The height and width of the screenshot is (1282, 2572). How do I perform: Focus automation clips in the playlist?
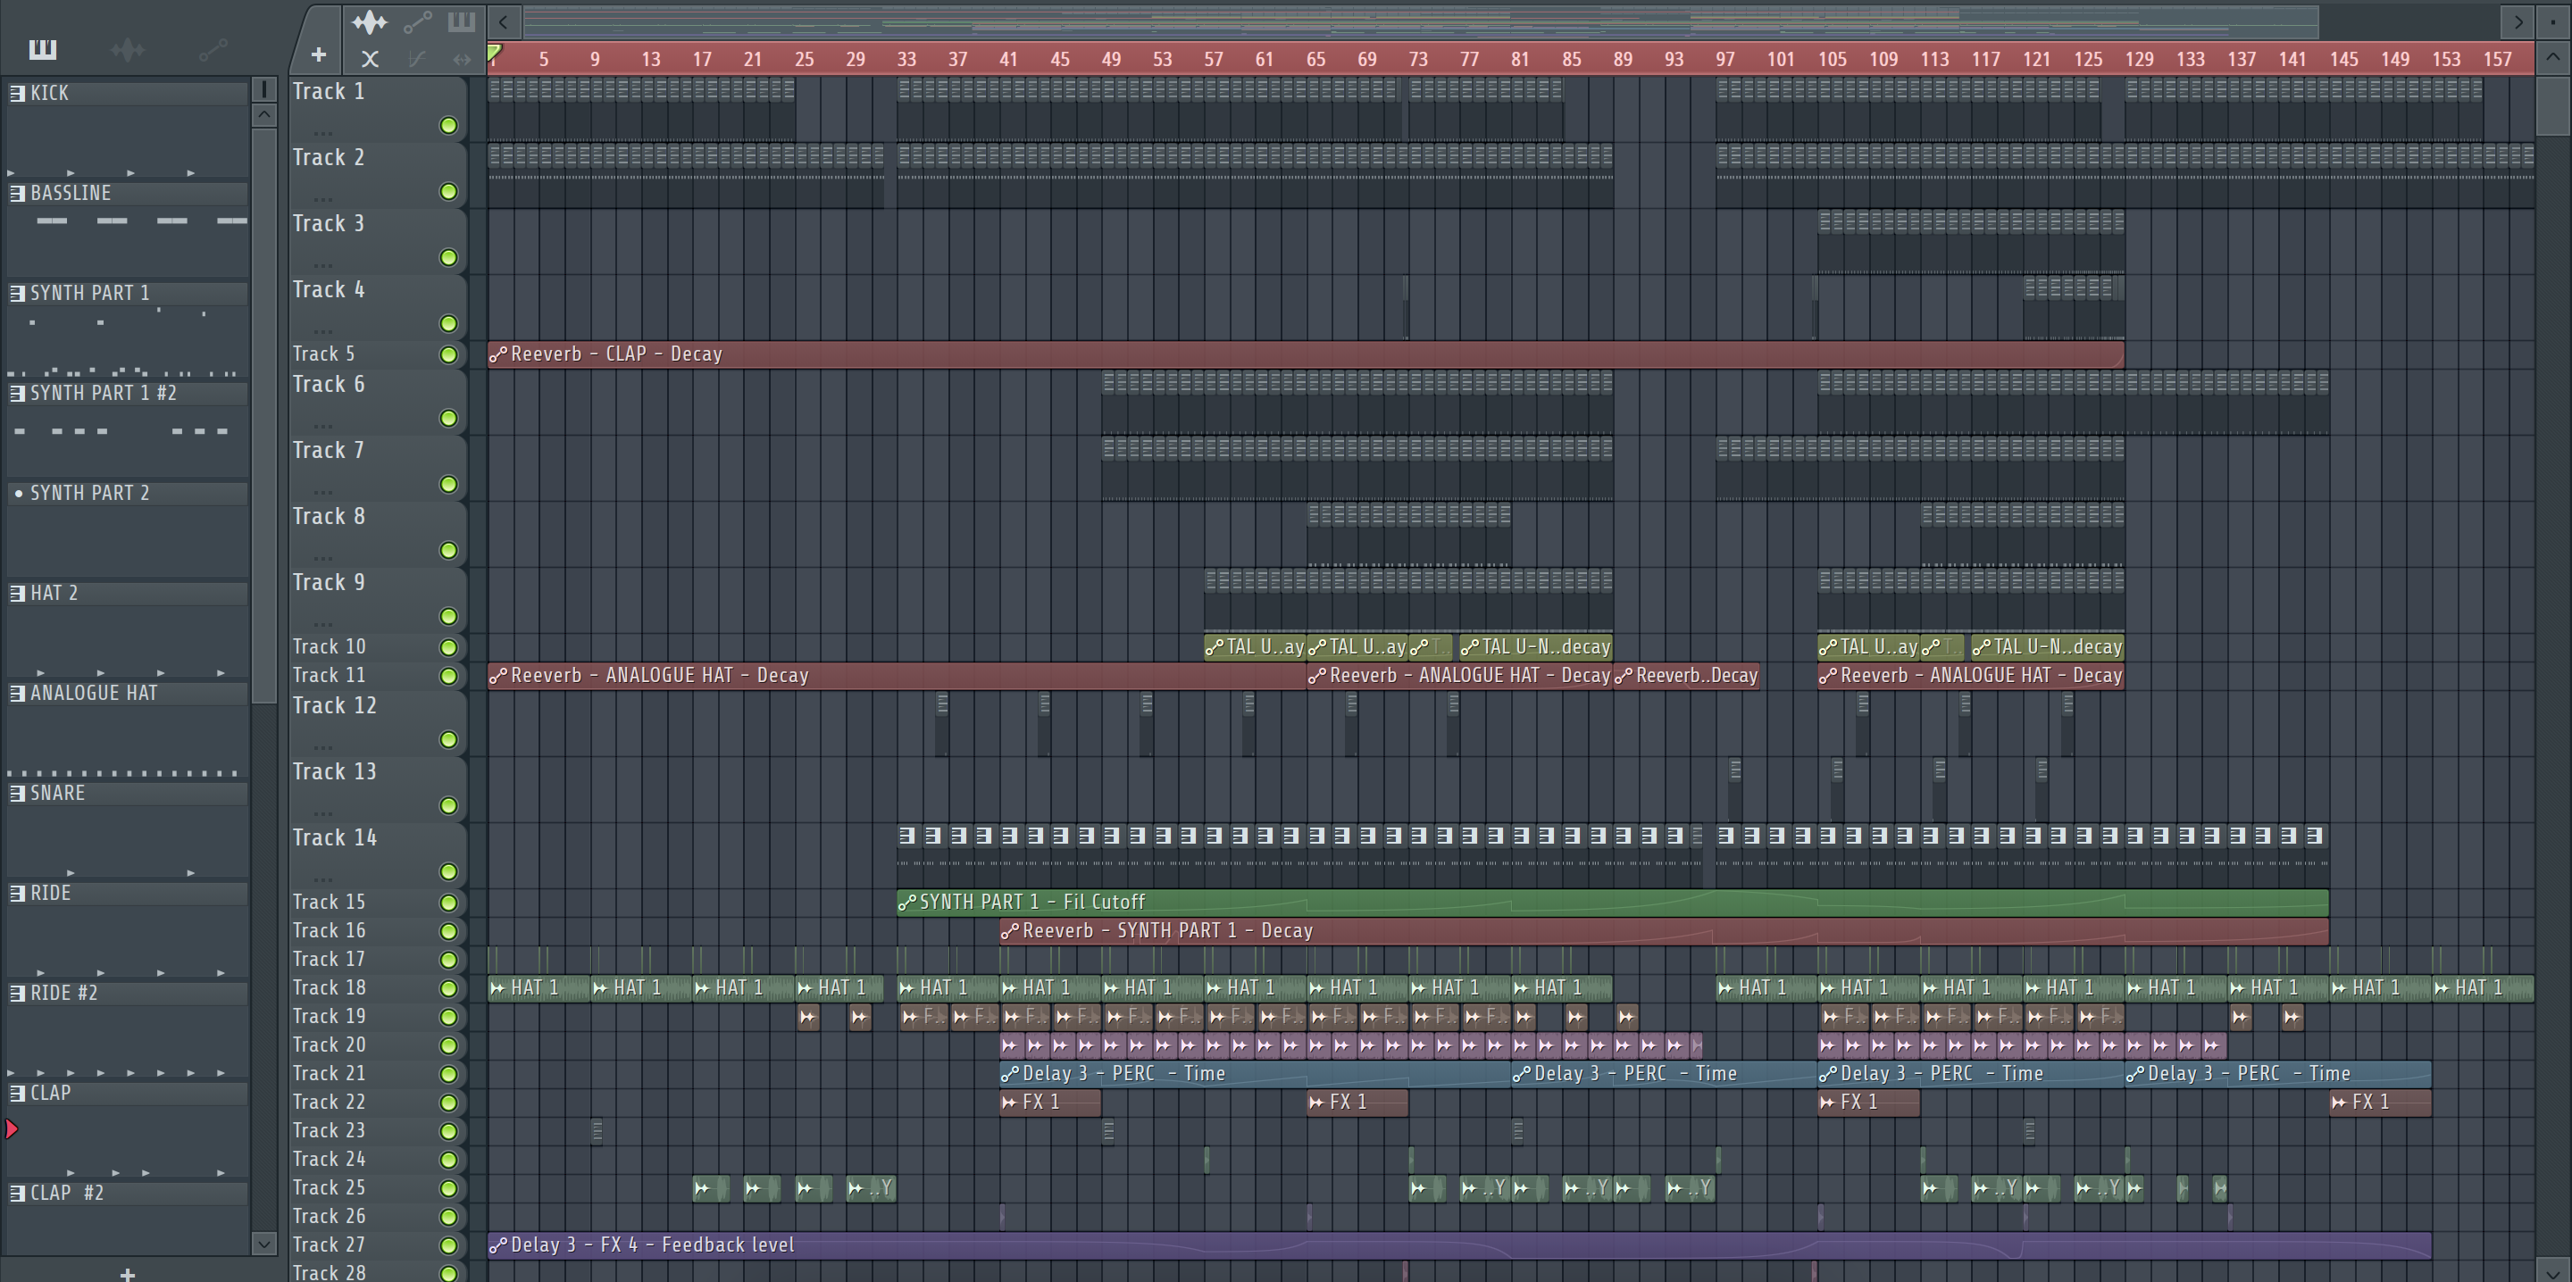417,21
